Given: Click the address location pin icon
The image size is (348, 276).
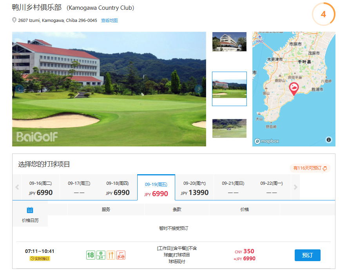Looking at the screenshot, I should (x=14, y=20).
